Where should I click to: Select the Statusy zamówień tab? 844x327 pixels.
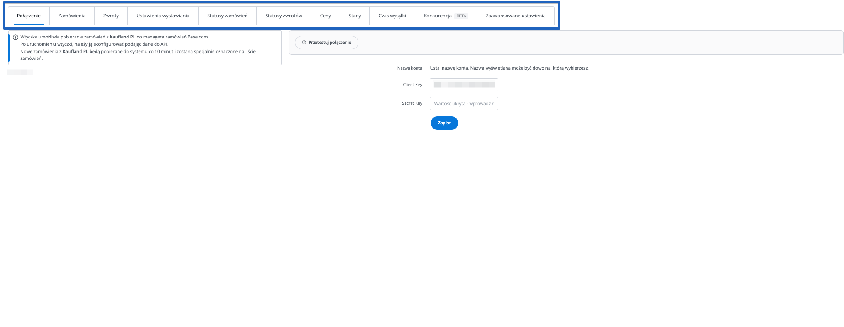coord(227,16)
